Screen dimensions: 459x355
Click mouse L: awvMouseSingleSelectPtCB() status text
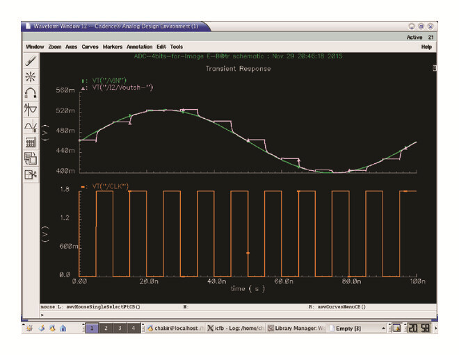[90, 307]
